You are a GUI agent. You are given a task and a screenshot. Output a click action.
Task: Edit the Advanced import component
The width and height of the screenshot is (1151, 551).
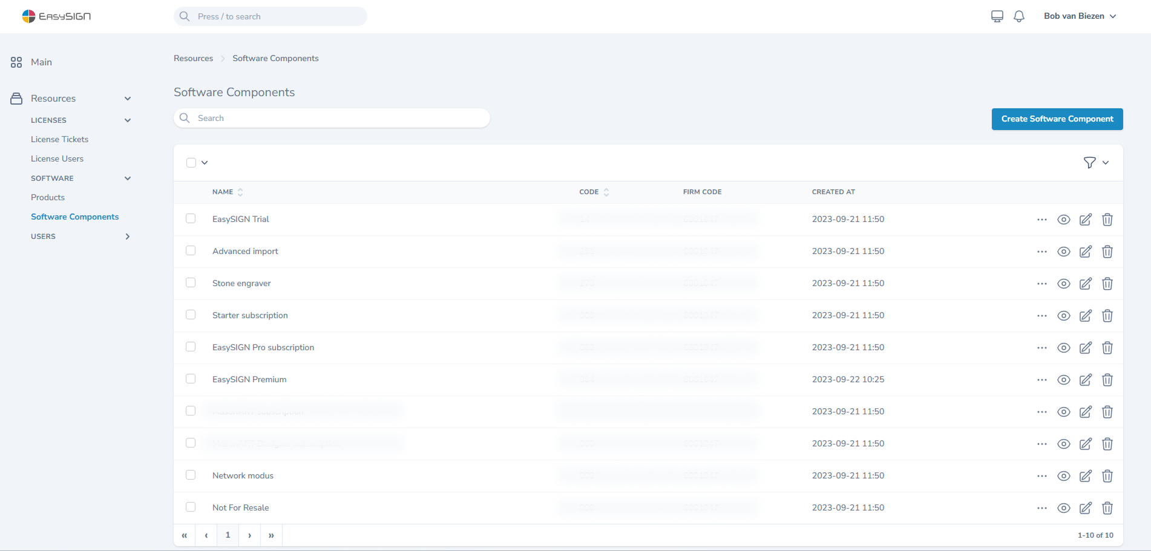pos(1086,252)
